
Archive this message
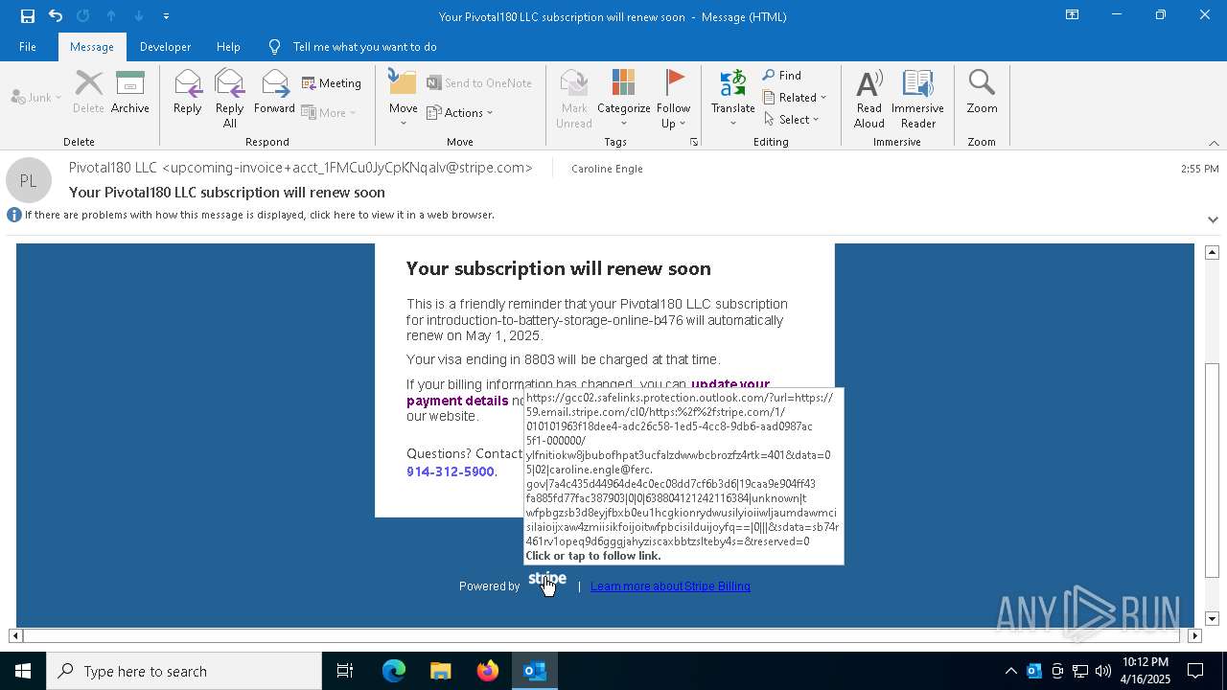(x=130, y=93)
